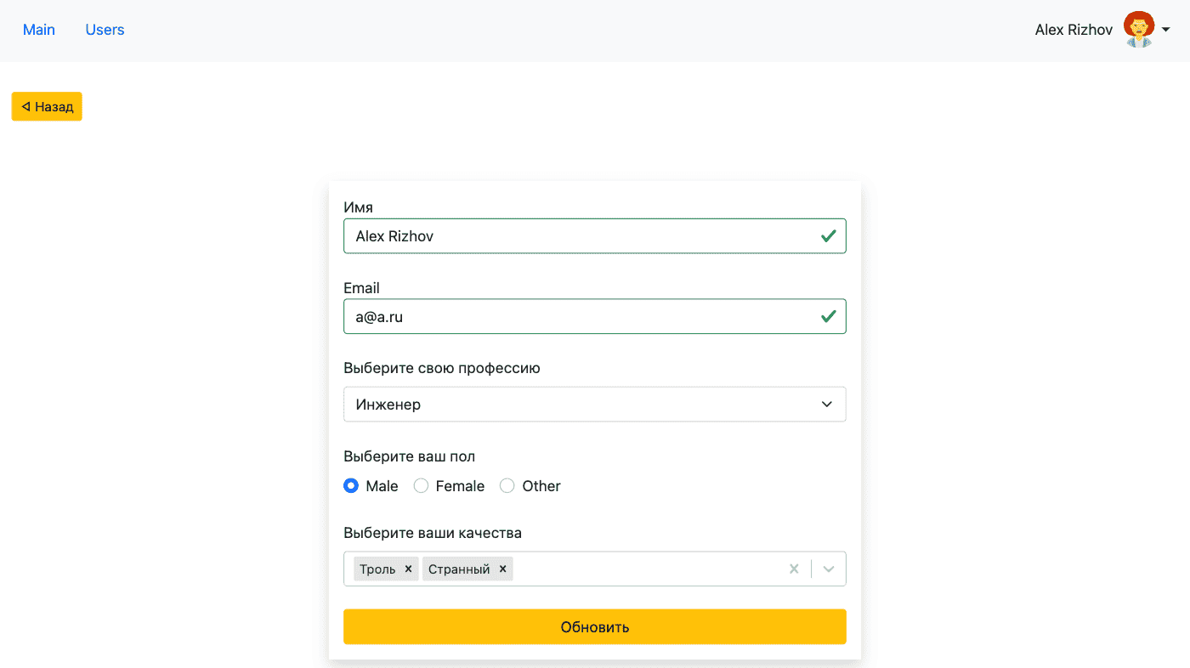
Task: Select the Female radio option
Action: point(421,486)
